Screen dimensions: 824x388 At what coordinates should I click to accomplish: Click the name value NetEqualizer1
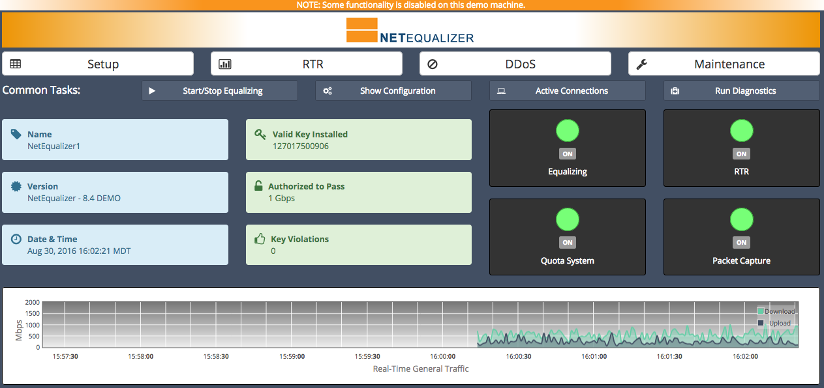(x=53, y=146)
